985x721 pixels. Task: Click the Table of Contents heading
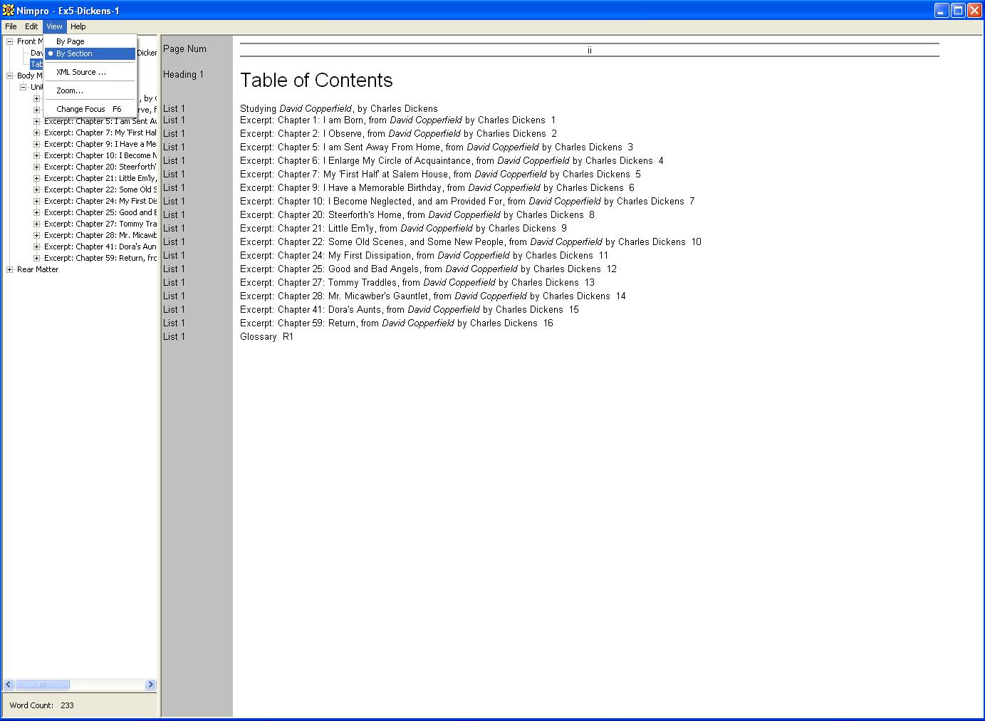316,80
